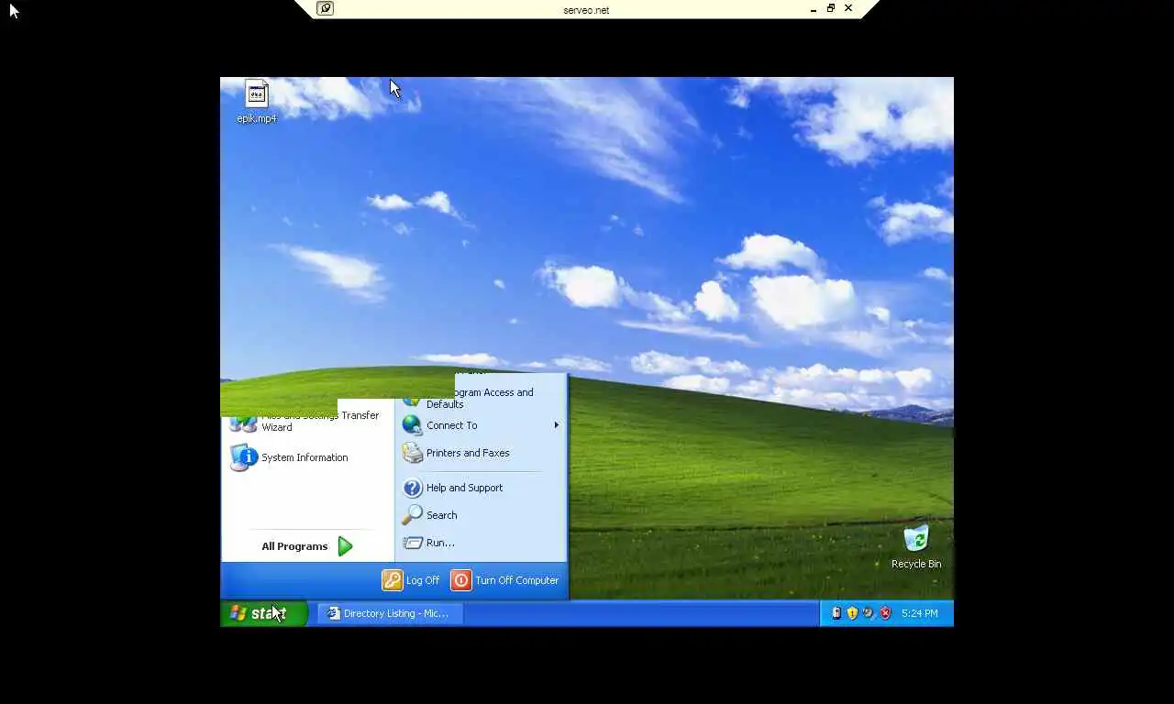Screen dimensions: 1174x704
Task: Open the epik.mp4 file on the desktop
Action: [x=257, y=102]
